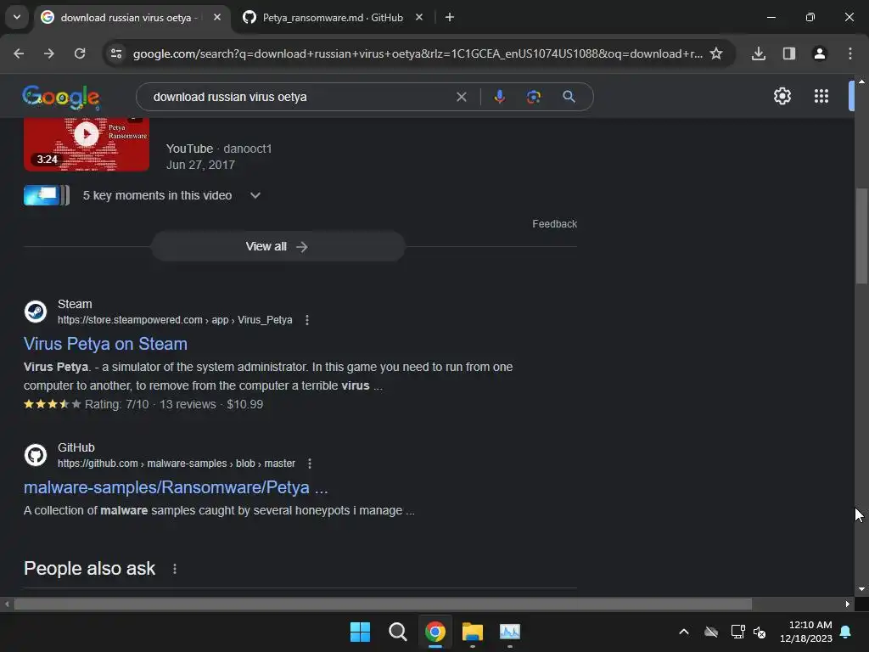
Task: Click the Google logo
Action: tap(61, 97)
